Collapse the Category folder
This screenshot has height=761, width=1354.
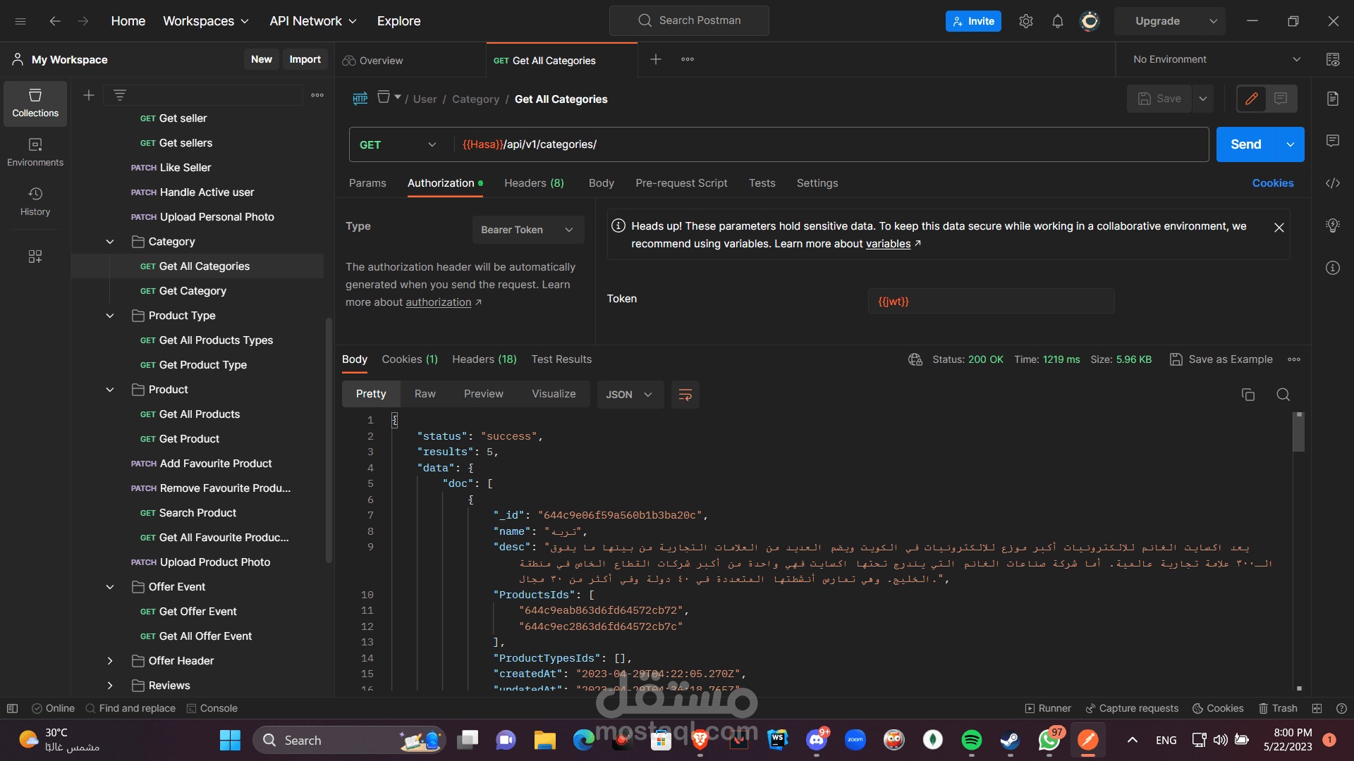point(110,242)
